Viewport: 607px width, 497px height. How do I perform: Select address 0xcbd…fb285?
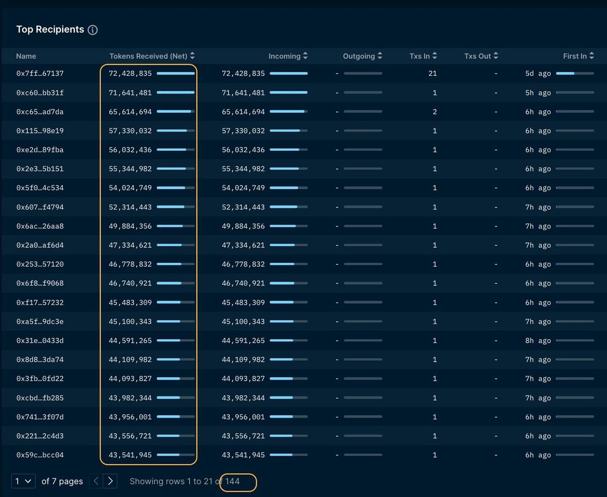point(40,398)
